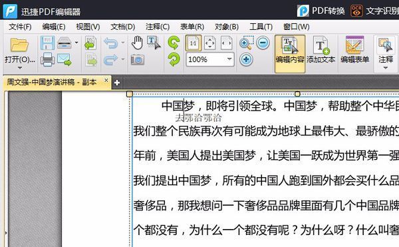
Task: Click the send email icon
Action: coord(64,59)
